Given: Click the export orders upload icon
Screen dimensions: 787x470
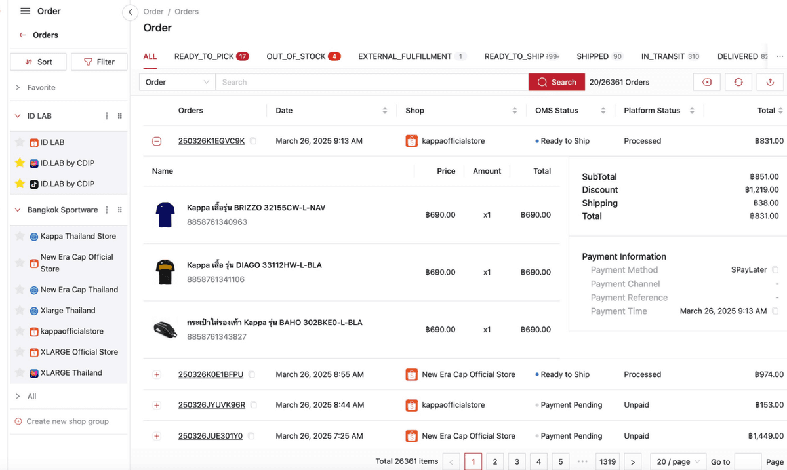Looking at the screenshot, I should [770, 82].
